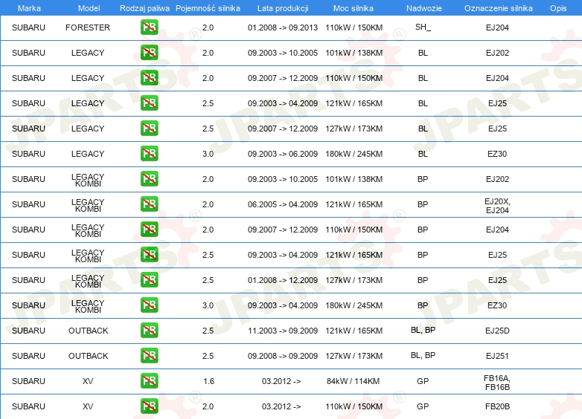Image resolution: width=582 pixels, height=419 pixels.
Task: Click the EJ204 engine code in Forester row
Action: 497,27
